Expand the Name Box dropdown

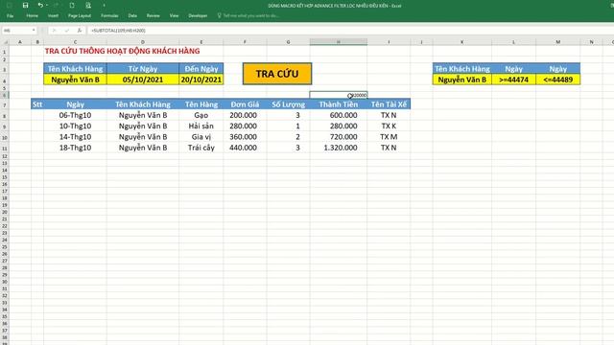34,30
